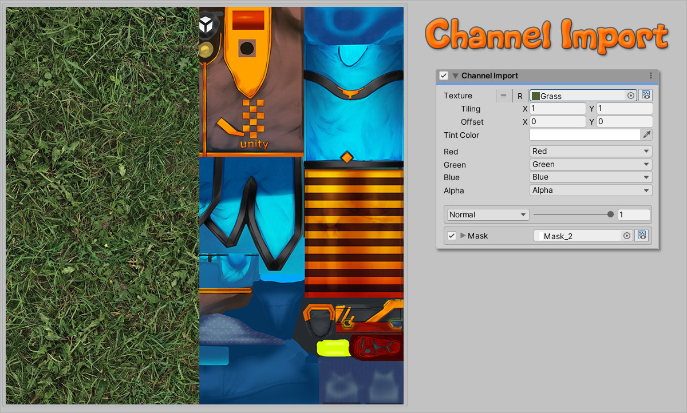
Task: Click the object picker circle beside Mask_2
Action: pyautogui.click(x=627, y=236)
